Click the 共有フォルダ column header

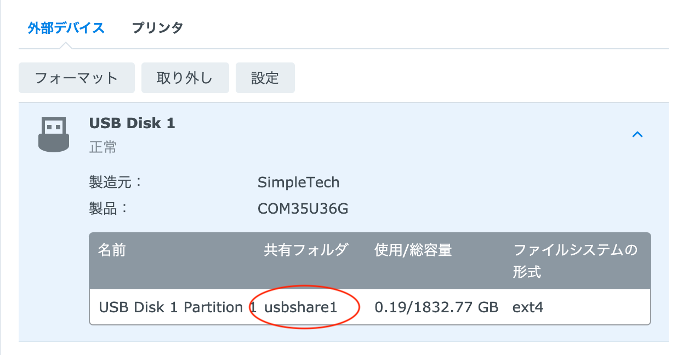pyautogui.click(x=306, y=251)
